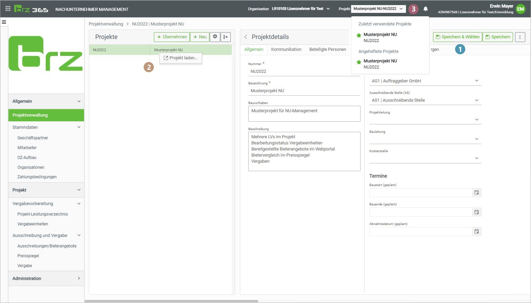
Task: Click the back chevron beside Projektdetails
Action: [x=246, y=37]
